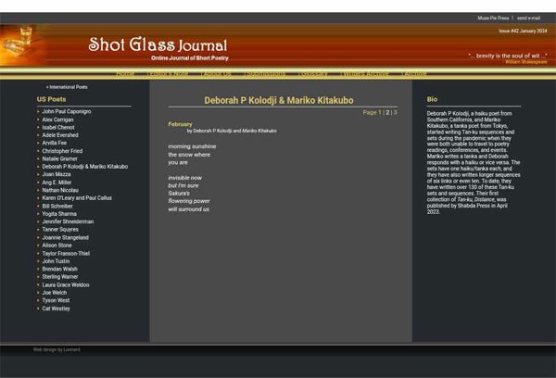The image size is (556, 378).
Task: Open poet Bill Schreiber
Action: pyautogui.click(x=57, y=206)
